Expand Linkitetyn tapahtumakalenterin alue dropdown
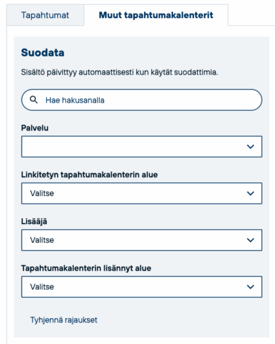 click(141, 193)
